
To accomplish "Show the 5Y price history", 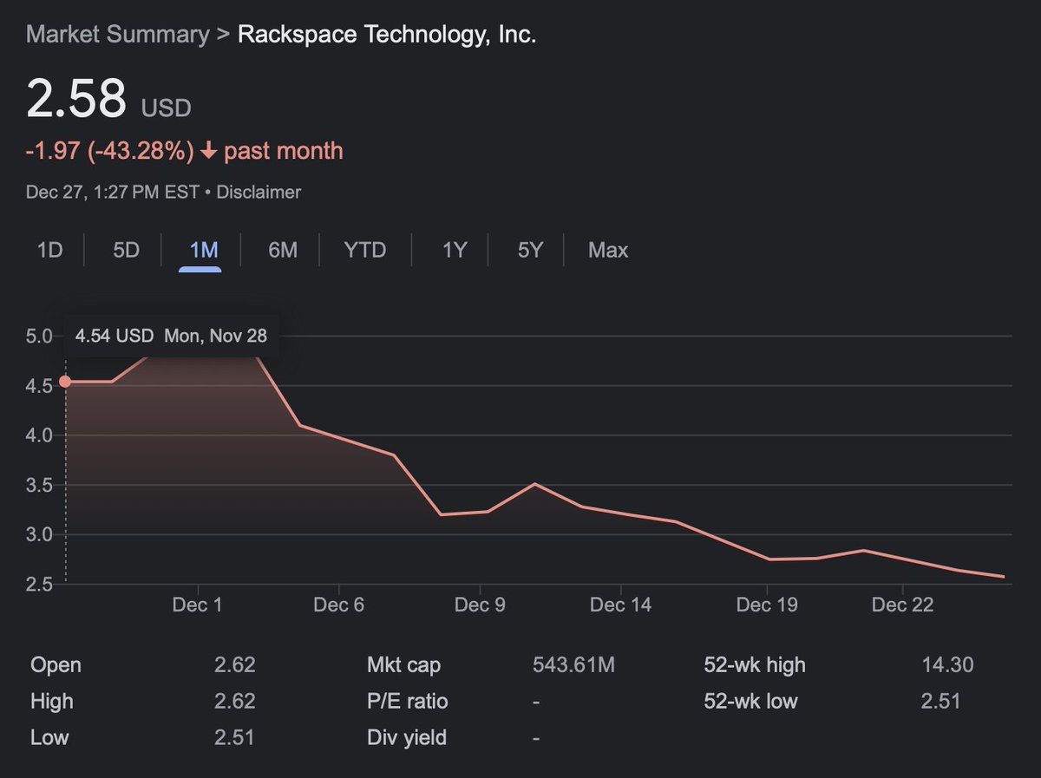I will (x=530, y=251).
